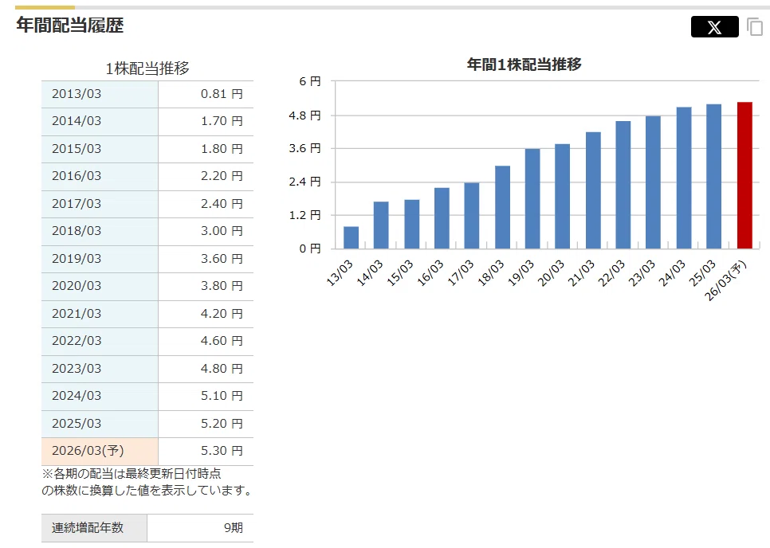Click the 6 円 y-axis label
The image size is (770, 548).
(310, 81)
